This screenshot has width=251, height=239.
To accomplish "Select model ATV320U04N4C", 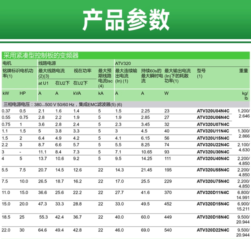I will click(213, 111).
